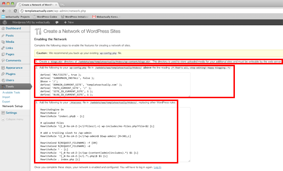Click the Links chain icon
Screen dimensions: 283x171
[3, 48]
